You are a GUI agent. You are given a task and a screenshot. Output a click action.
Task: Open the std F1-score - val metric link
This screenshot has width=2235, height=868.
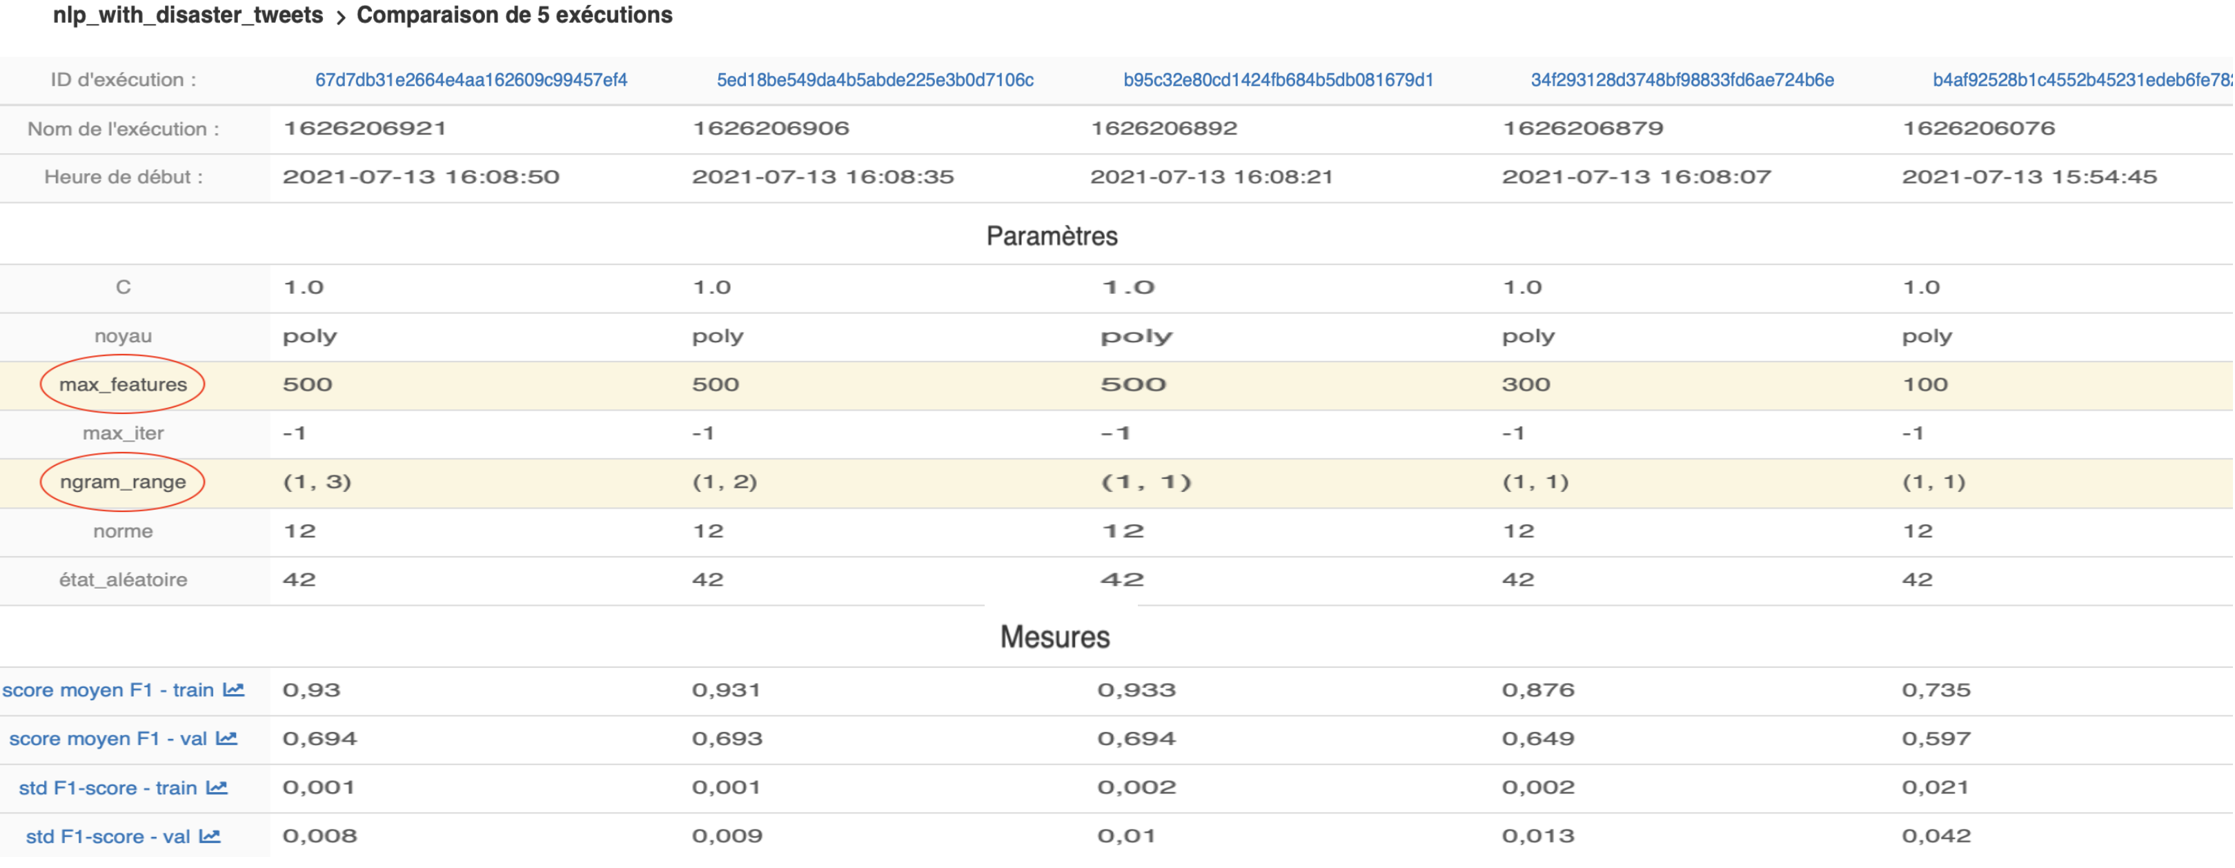coord(108,837)
